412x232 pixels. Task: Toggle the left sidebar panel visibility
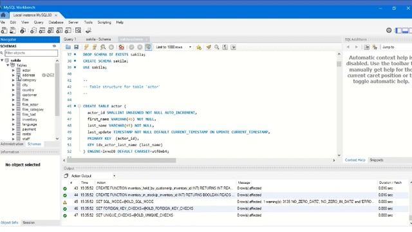[398, 30]
